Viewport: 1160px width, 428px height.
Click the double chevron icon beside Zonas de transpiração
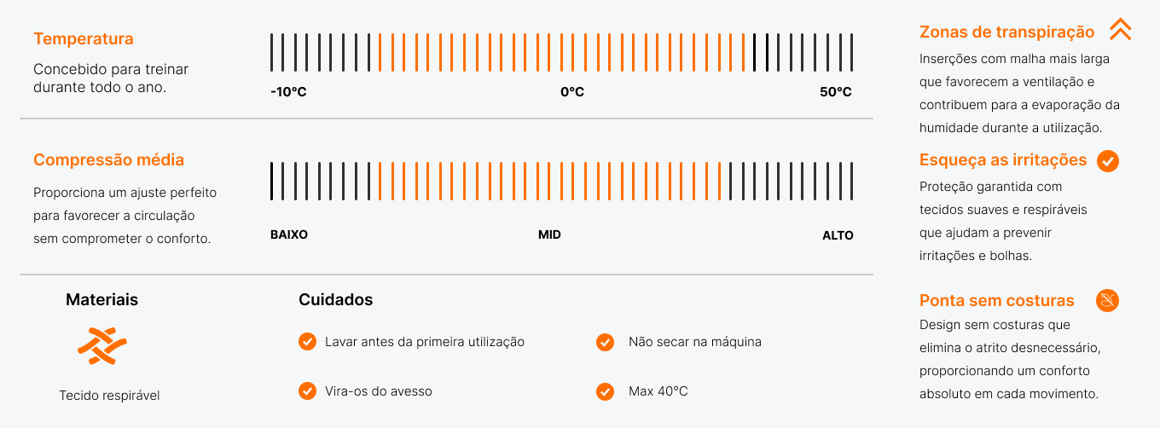(1120, 30)
